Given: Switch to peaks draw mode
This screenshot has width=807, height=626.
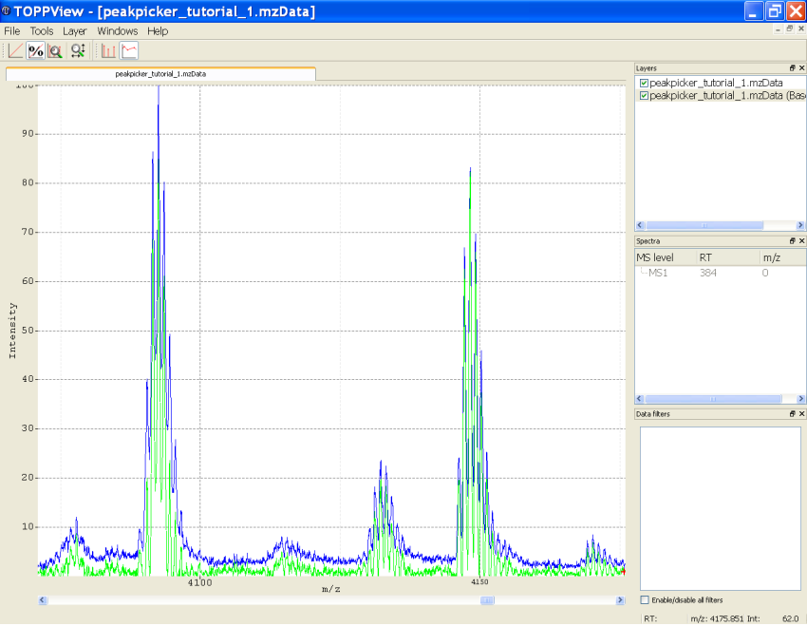Looking at the screenshot, I should [x=106, y=50].
